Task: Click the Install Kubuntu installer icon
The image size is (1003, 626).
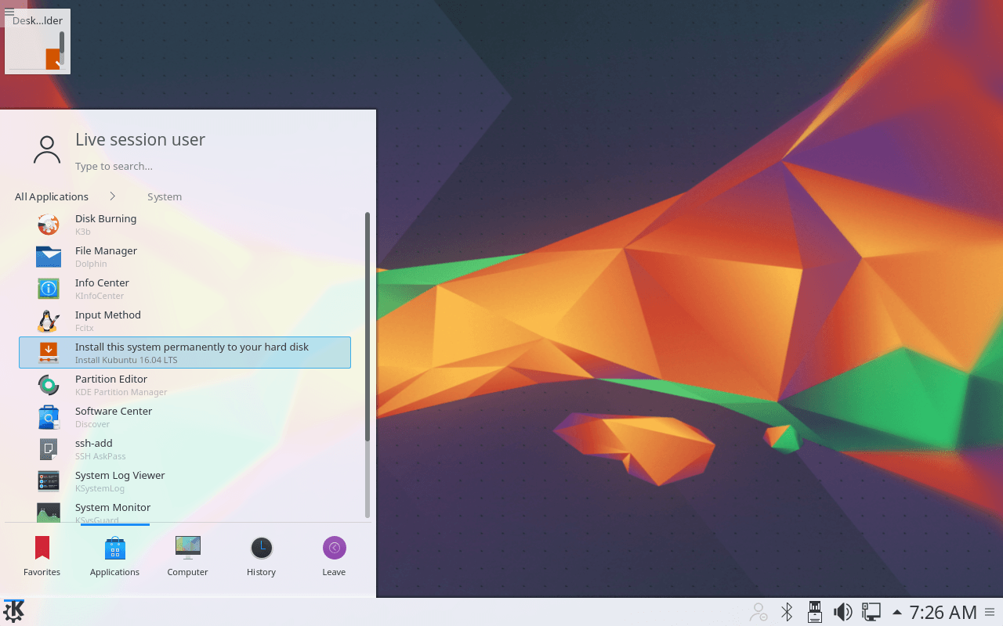Action: (49, 353)
